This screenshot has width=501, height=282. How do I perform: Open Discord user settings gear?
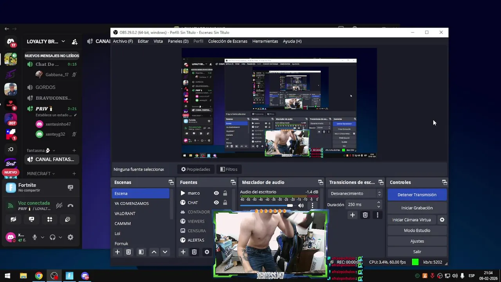pyautogui.click(x=70, y=237)
